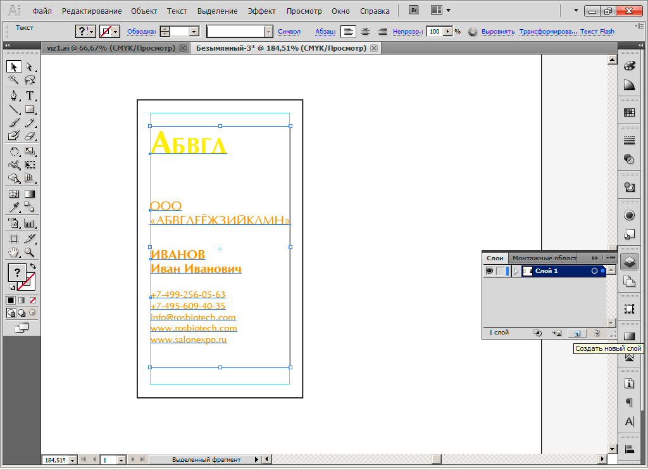The image size is (648, 470).
Task: Open the stroke weight dropdown
Action: pyautogui.click(x=194, y=31)
